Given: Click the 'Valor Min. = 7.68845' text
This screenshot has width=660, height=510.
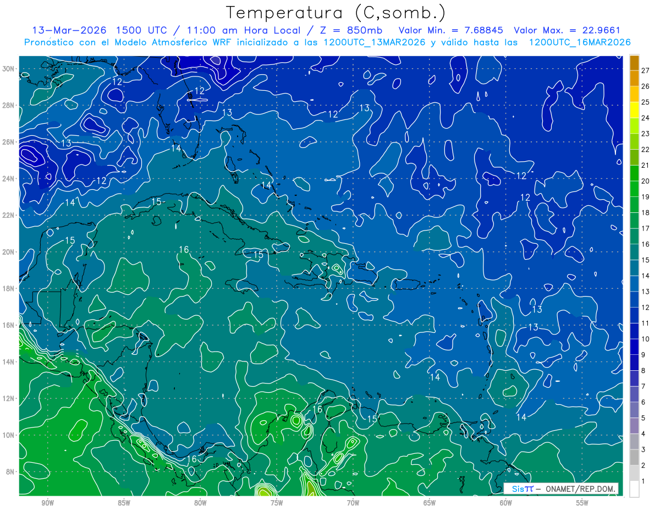Looking at the screenshot, I should pyautogui.click(x=450, y=30).
